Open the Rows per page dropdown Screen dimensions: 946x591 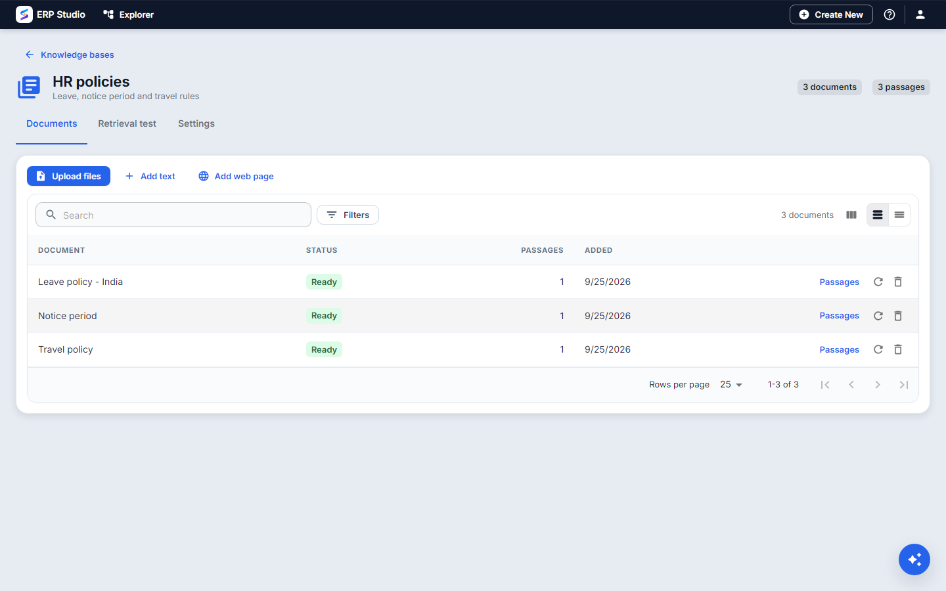click(731, 385)
